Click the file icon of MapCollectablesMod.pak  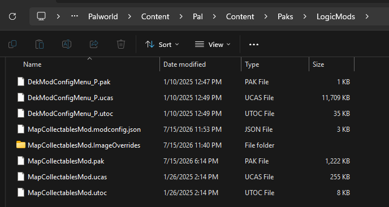click(21, 161)
